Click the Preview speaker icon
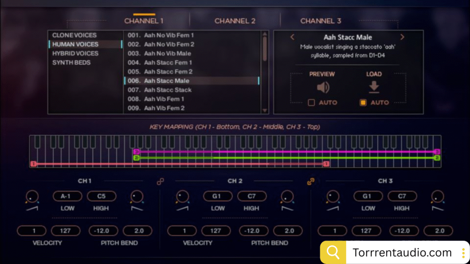This screenshot has width=470, height=264. (x=322, y=88)
